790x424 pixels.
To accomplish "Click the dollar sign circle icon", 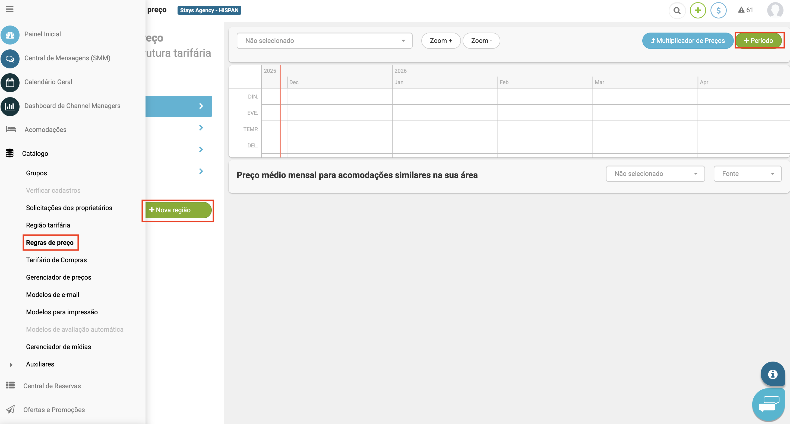I will [x=718, y=10].
